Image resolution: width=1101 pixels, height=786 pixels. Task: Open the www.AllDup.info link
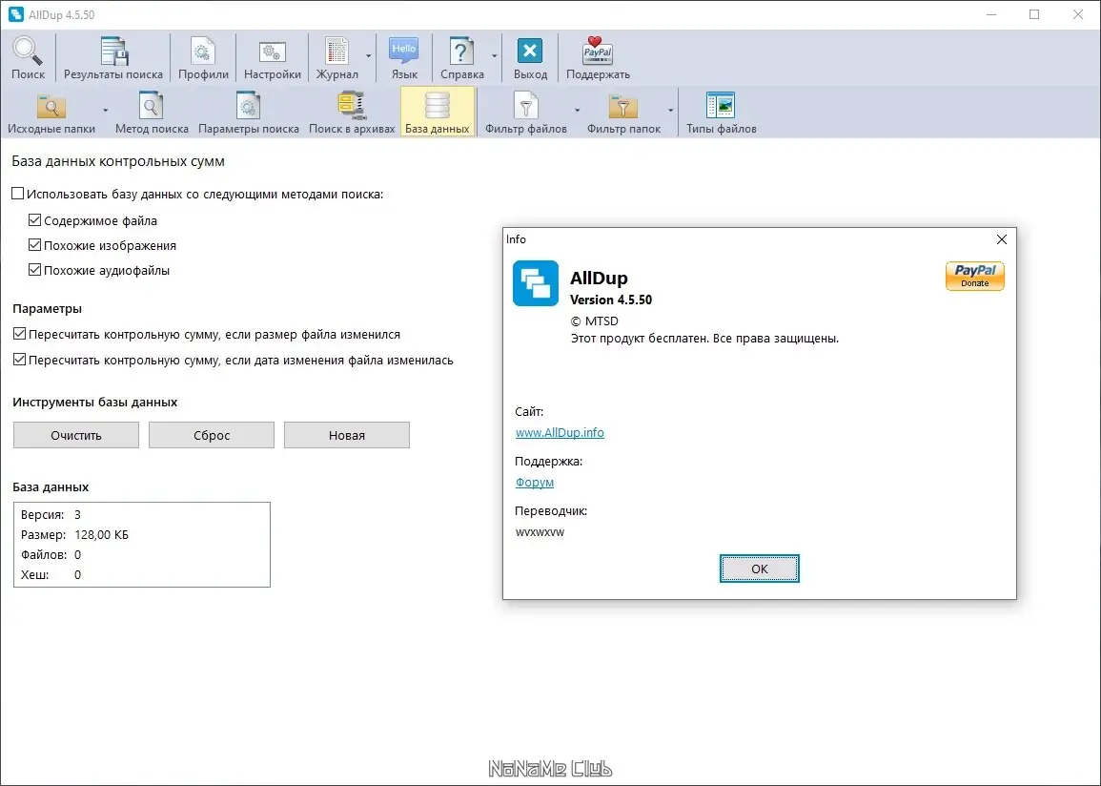[560, 433]
